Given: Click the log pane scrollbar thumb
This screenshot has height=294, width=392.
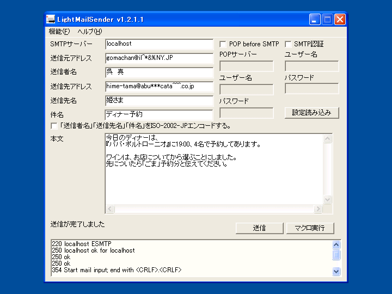Looking at the screenshot, I should (x=336, y=255).
